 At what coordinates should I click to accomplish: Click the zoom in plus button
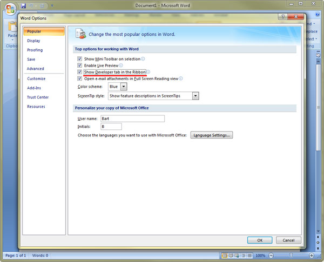point(312,256)
